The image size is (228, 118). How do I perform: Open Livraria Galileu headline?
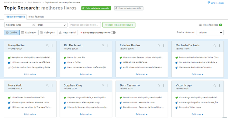[74, 62]
